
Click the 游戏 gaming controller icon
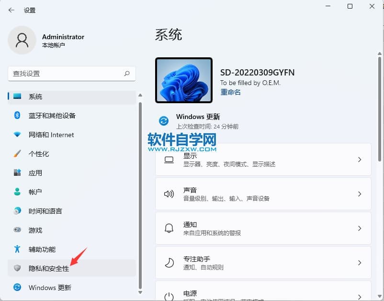click(17, 230)
